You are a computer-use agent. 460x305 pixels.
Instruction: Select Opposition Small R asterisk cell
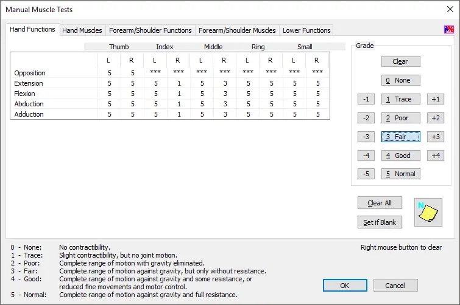[317, 72]
